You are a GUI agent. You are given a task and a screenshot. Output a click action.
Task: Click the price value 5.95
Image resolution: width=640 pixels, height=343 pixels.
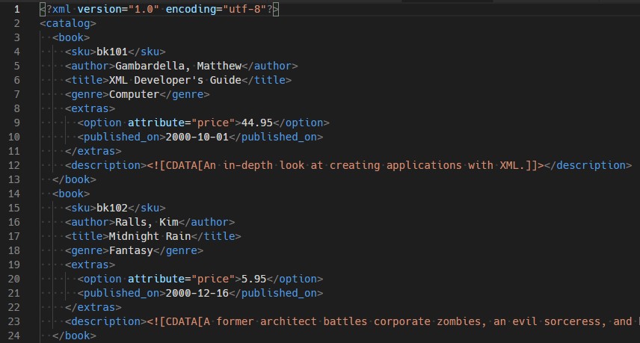coord(254,279)
